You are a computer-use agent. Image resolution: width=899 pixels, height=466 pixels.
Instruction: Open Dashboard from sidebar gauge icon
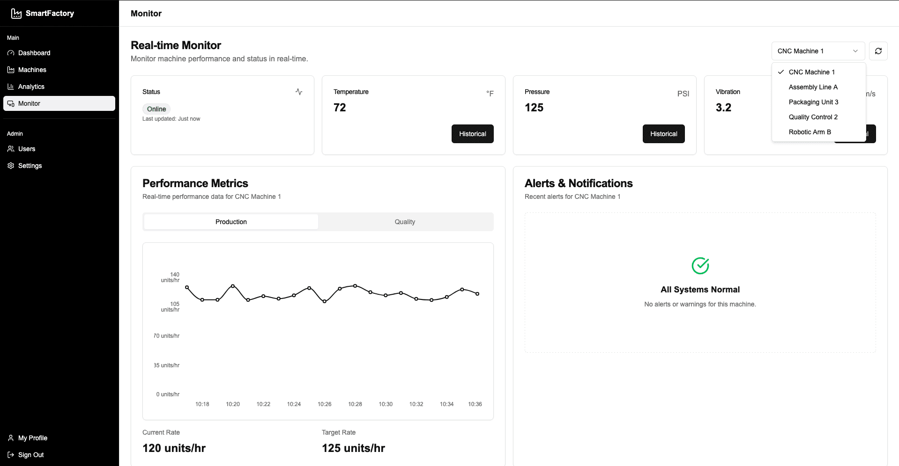click(11, 53)
